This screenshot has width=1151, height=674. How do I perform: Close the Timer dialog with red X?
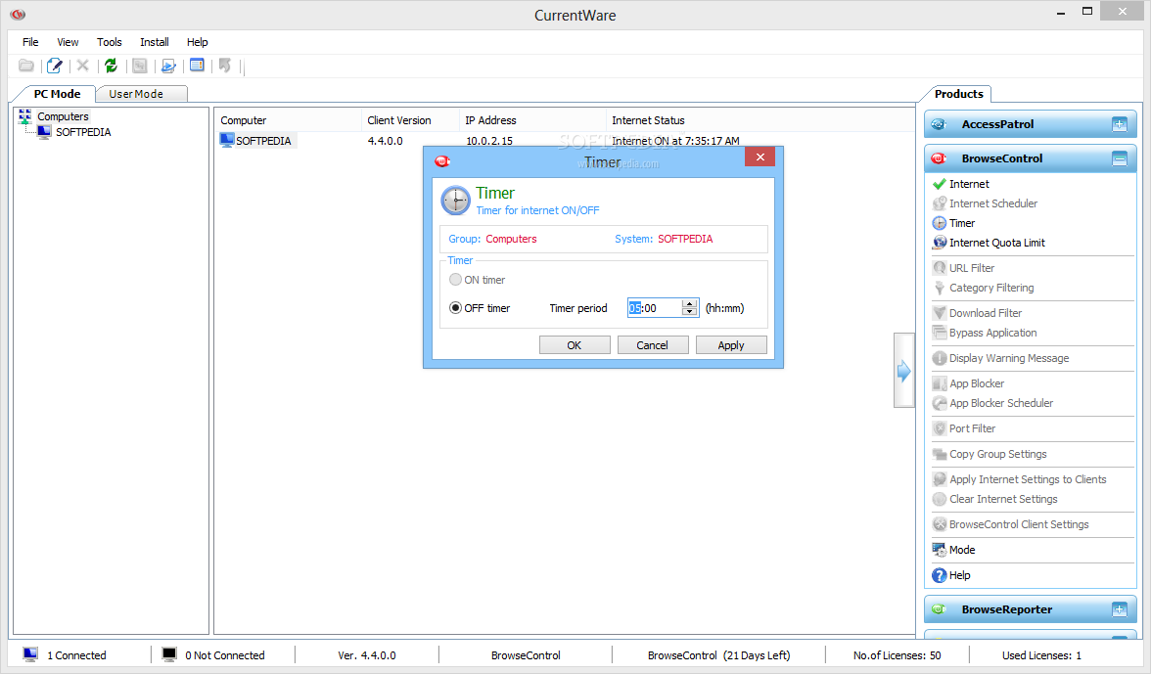point(760,157)
